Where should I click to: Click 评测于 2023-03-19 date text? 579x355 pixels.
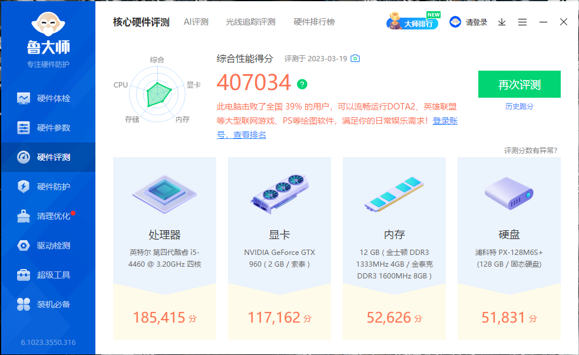click(316, 59)
